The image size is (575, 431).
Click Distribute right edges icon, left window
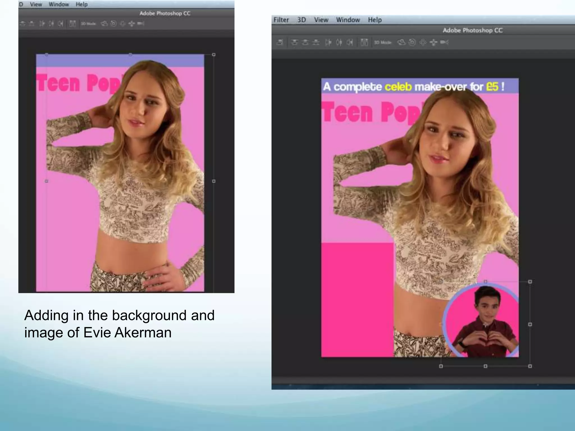coord(60,24)
